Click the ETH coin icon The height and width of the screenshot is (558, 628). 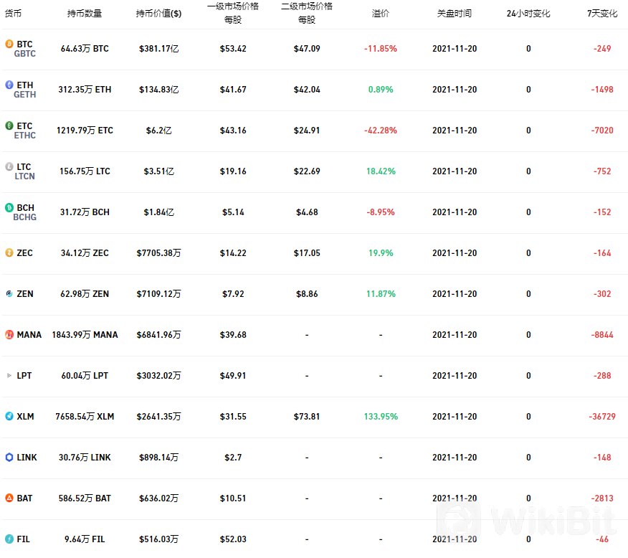[9, 85]
